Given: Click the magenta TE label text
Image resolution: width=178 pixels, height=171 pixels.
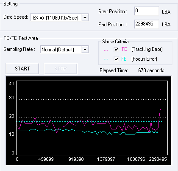Looking at the screenshot, I should point(124,49).
